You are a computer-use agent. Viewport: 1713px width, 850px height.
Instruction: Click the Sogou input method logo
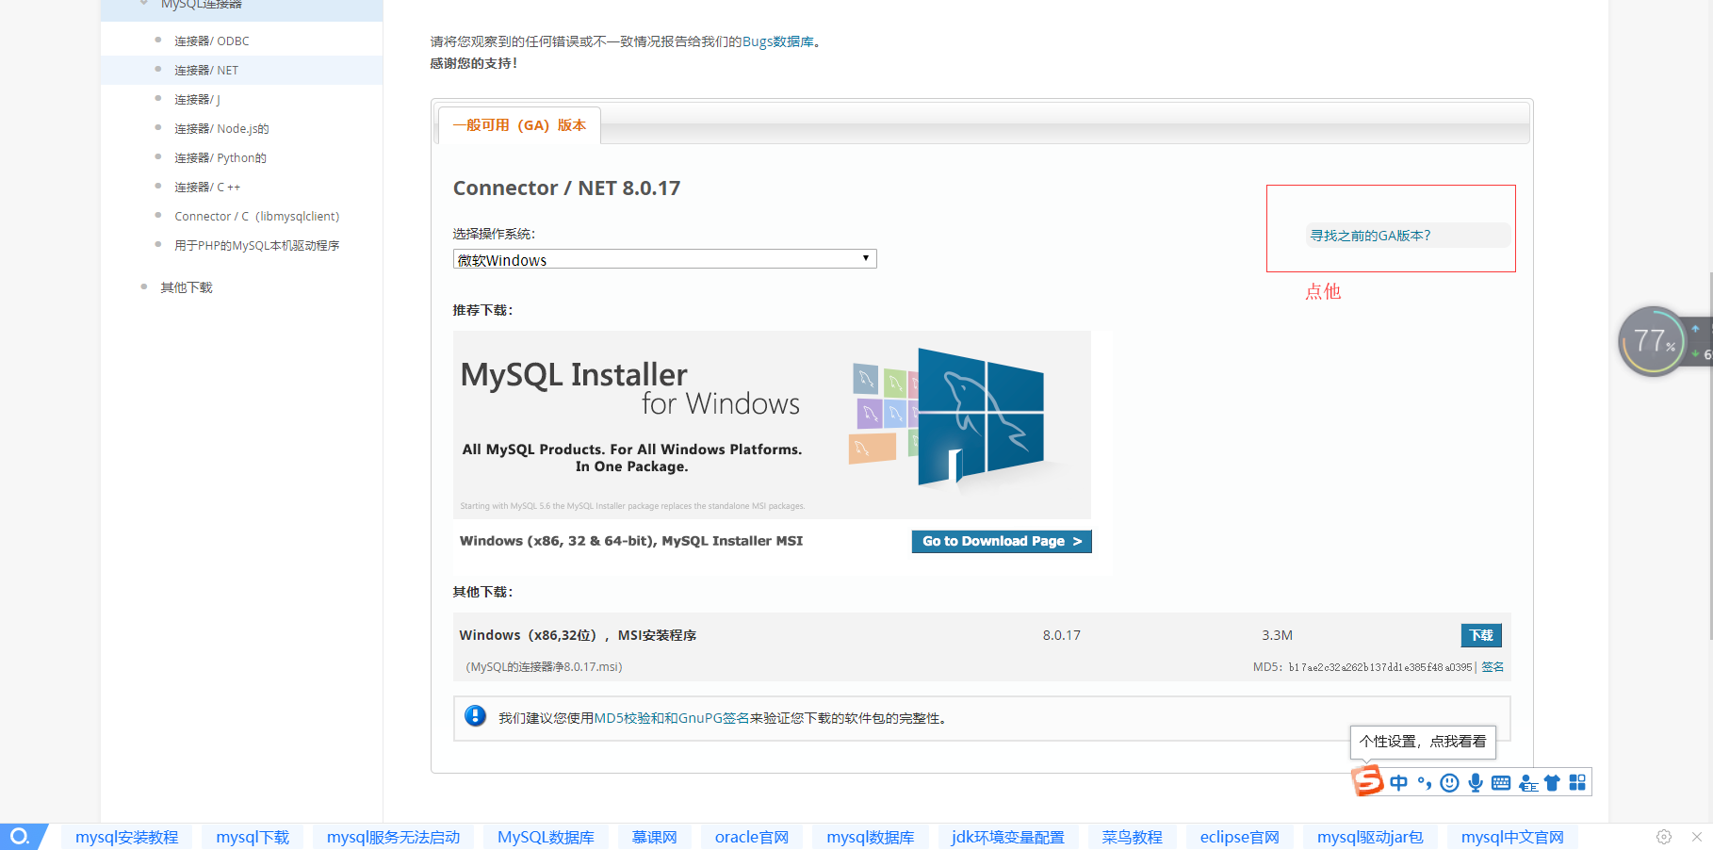point(1367,781)
